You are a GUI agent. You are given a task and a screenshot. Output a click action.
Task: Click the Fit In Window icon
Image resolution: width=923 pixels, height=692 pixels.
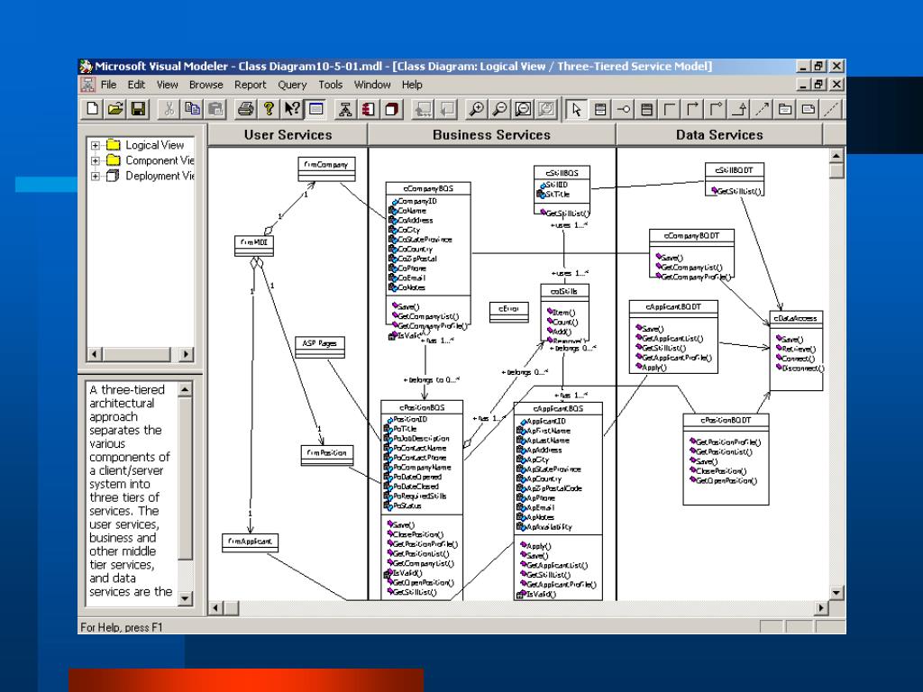point(523,109)
